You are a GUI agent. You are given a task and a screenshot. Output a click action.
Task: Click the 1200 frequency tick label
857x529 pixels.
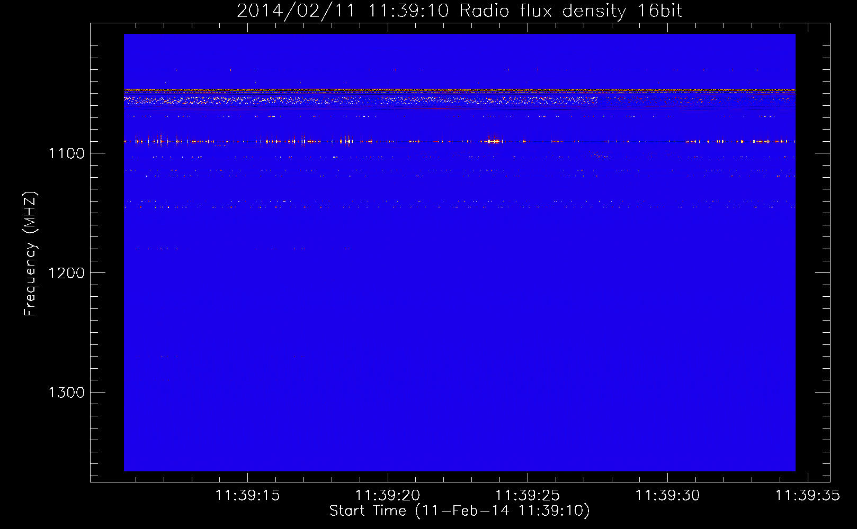(66, 273)
